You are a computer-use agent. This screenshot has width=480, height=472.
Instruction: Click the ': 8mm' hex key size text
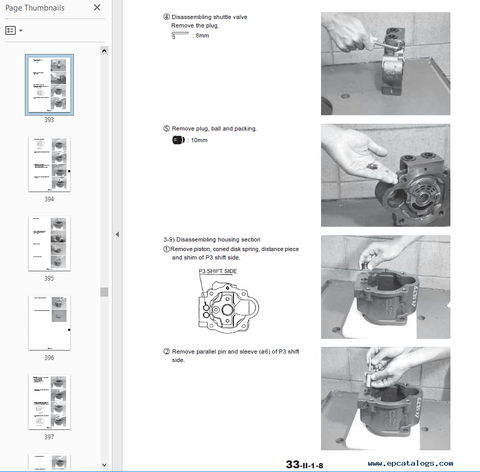[201, 35]
